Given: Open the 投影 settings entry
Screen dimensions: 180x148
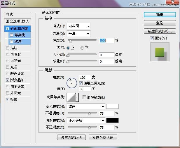Looking at the screenshot, I should pos(14,99).
